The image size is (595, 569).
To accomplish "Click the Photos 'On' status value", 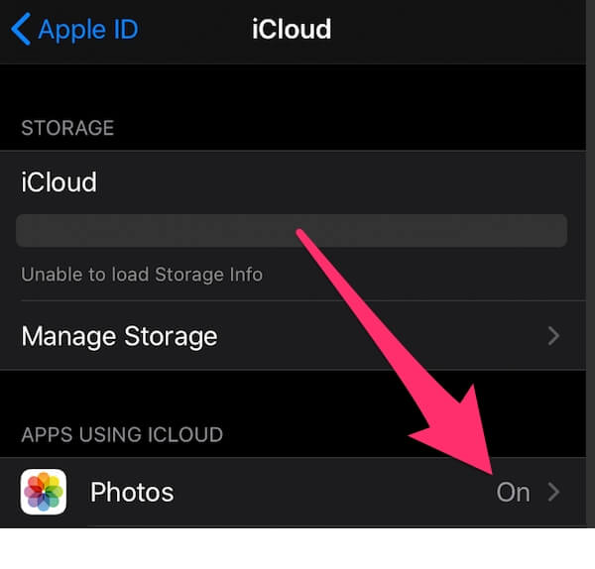I will coord(513,493).
